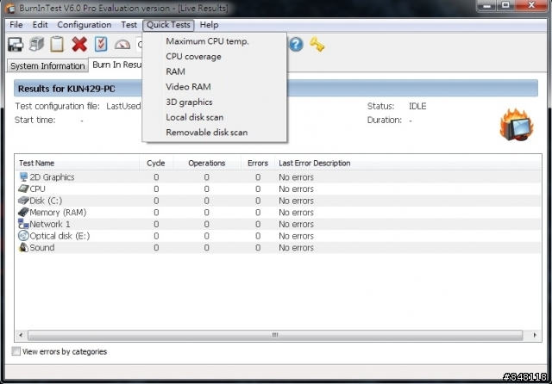
Task: Select Video RAM quick test
Action: (x=215, y=87)
